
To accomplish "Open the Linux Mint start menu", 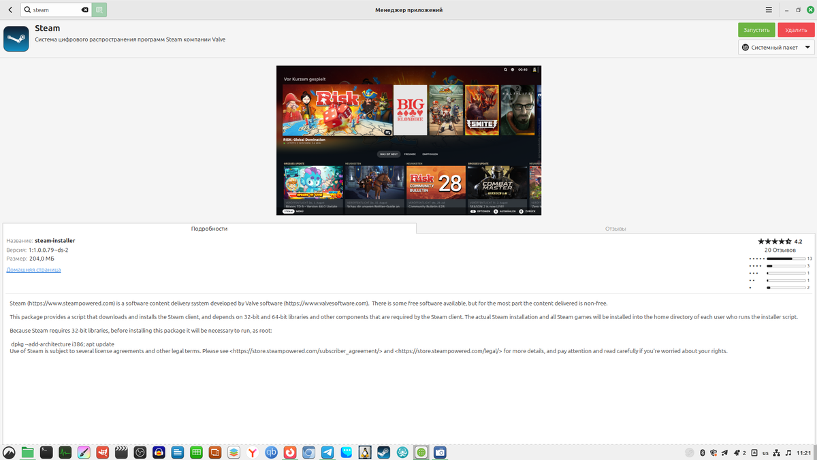I will [x=9, y=452].
